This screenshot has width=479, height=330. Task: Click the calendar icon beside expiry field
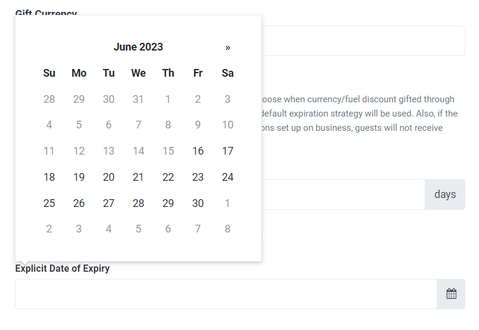451,294
